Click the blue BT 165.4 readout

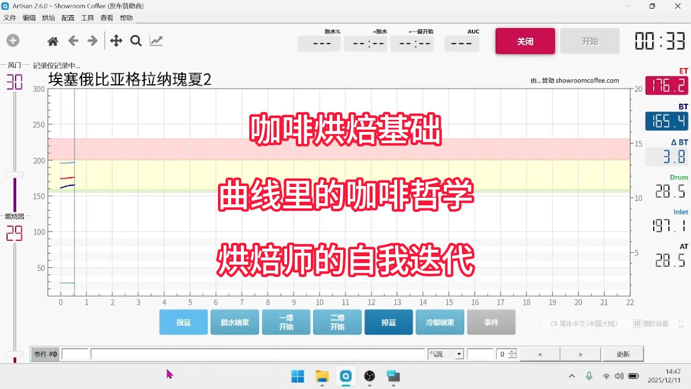coord(667,121)
